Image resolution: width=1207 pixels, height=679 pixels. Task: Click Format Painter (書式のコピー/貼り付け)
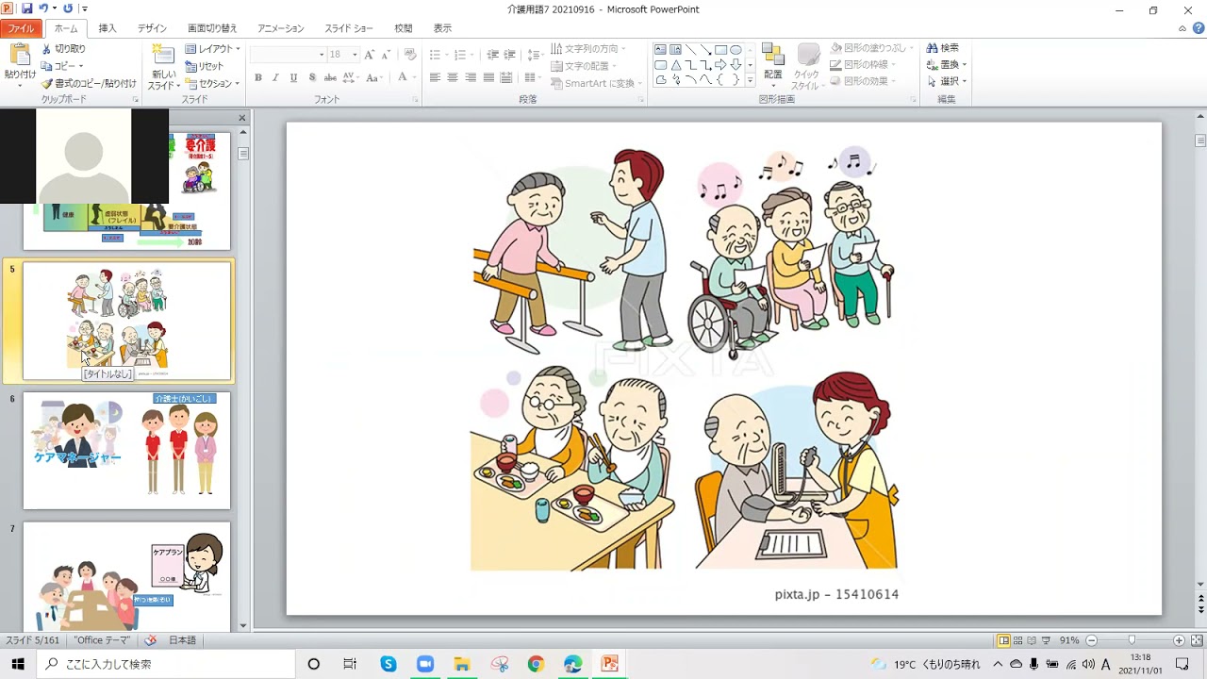[89, 83]
